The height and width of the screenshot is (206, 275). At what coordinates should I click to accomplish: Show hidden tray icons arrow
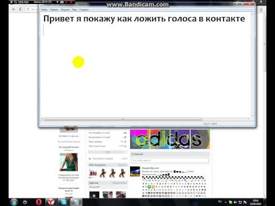pos(226,202)
